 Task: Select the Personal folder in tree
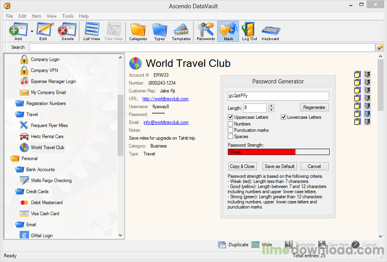point(29,159)
